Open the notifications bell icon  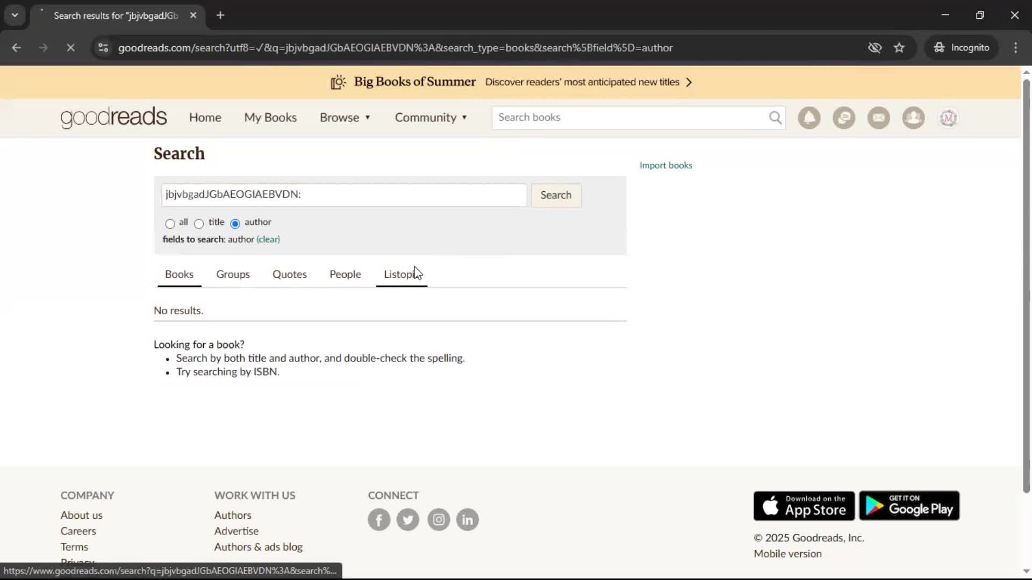(x=809, y=118)
